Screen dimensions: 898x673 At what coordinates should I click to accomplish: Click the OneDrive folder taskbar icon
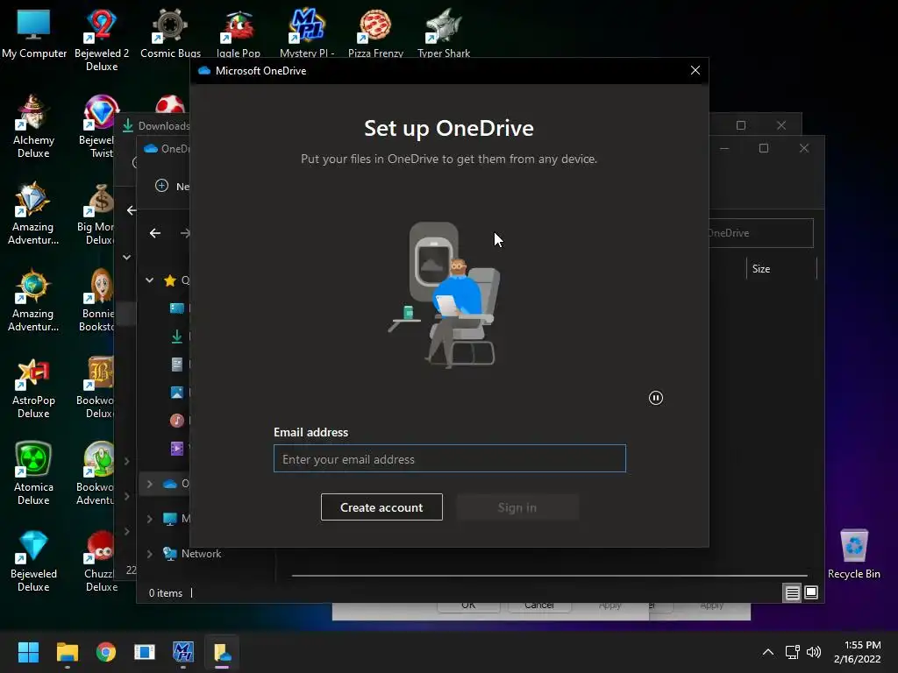coord(222,652)
